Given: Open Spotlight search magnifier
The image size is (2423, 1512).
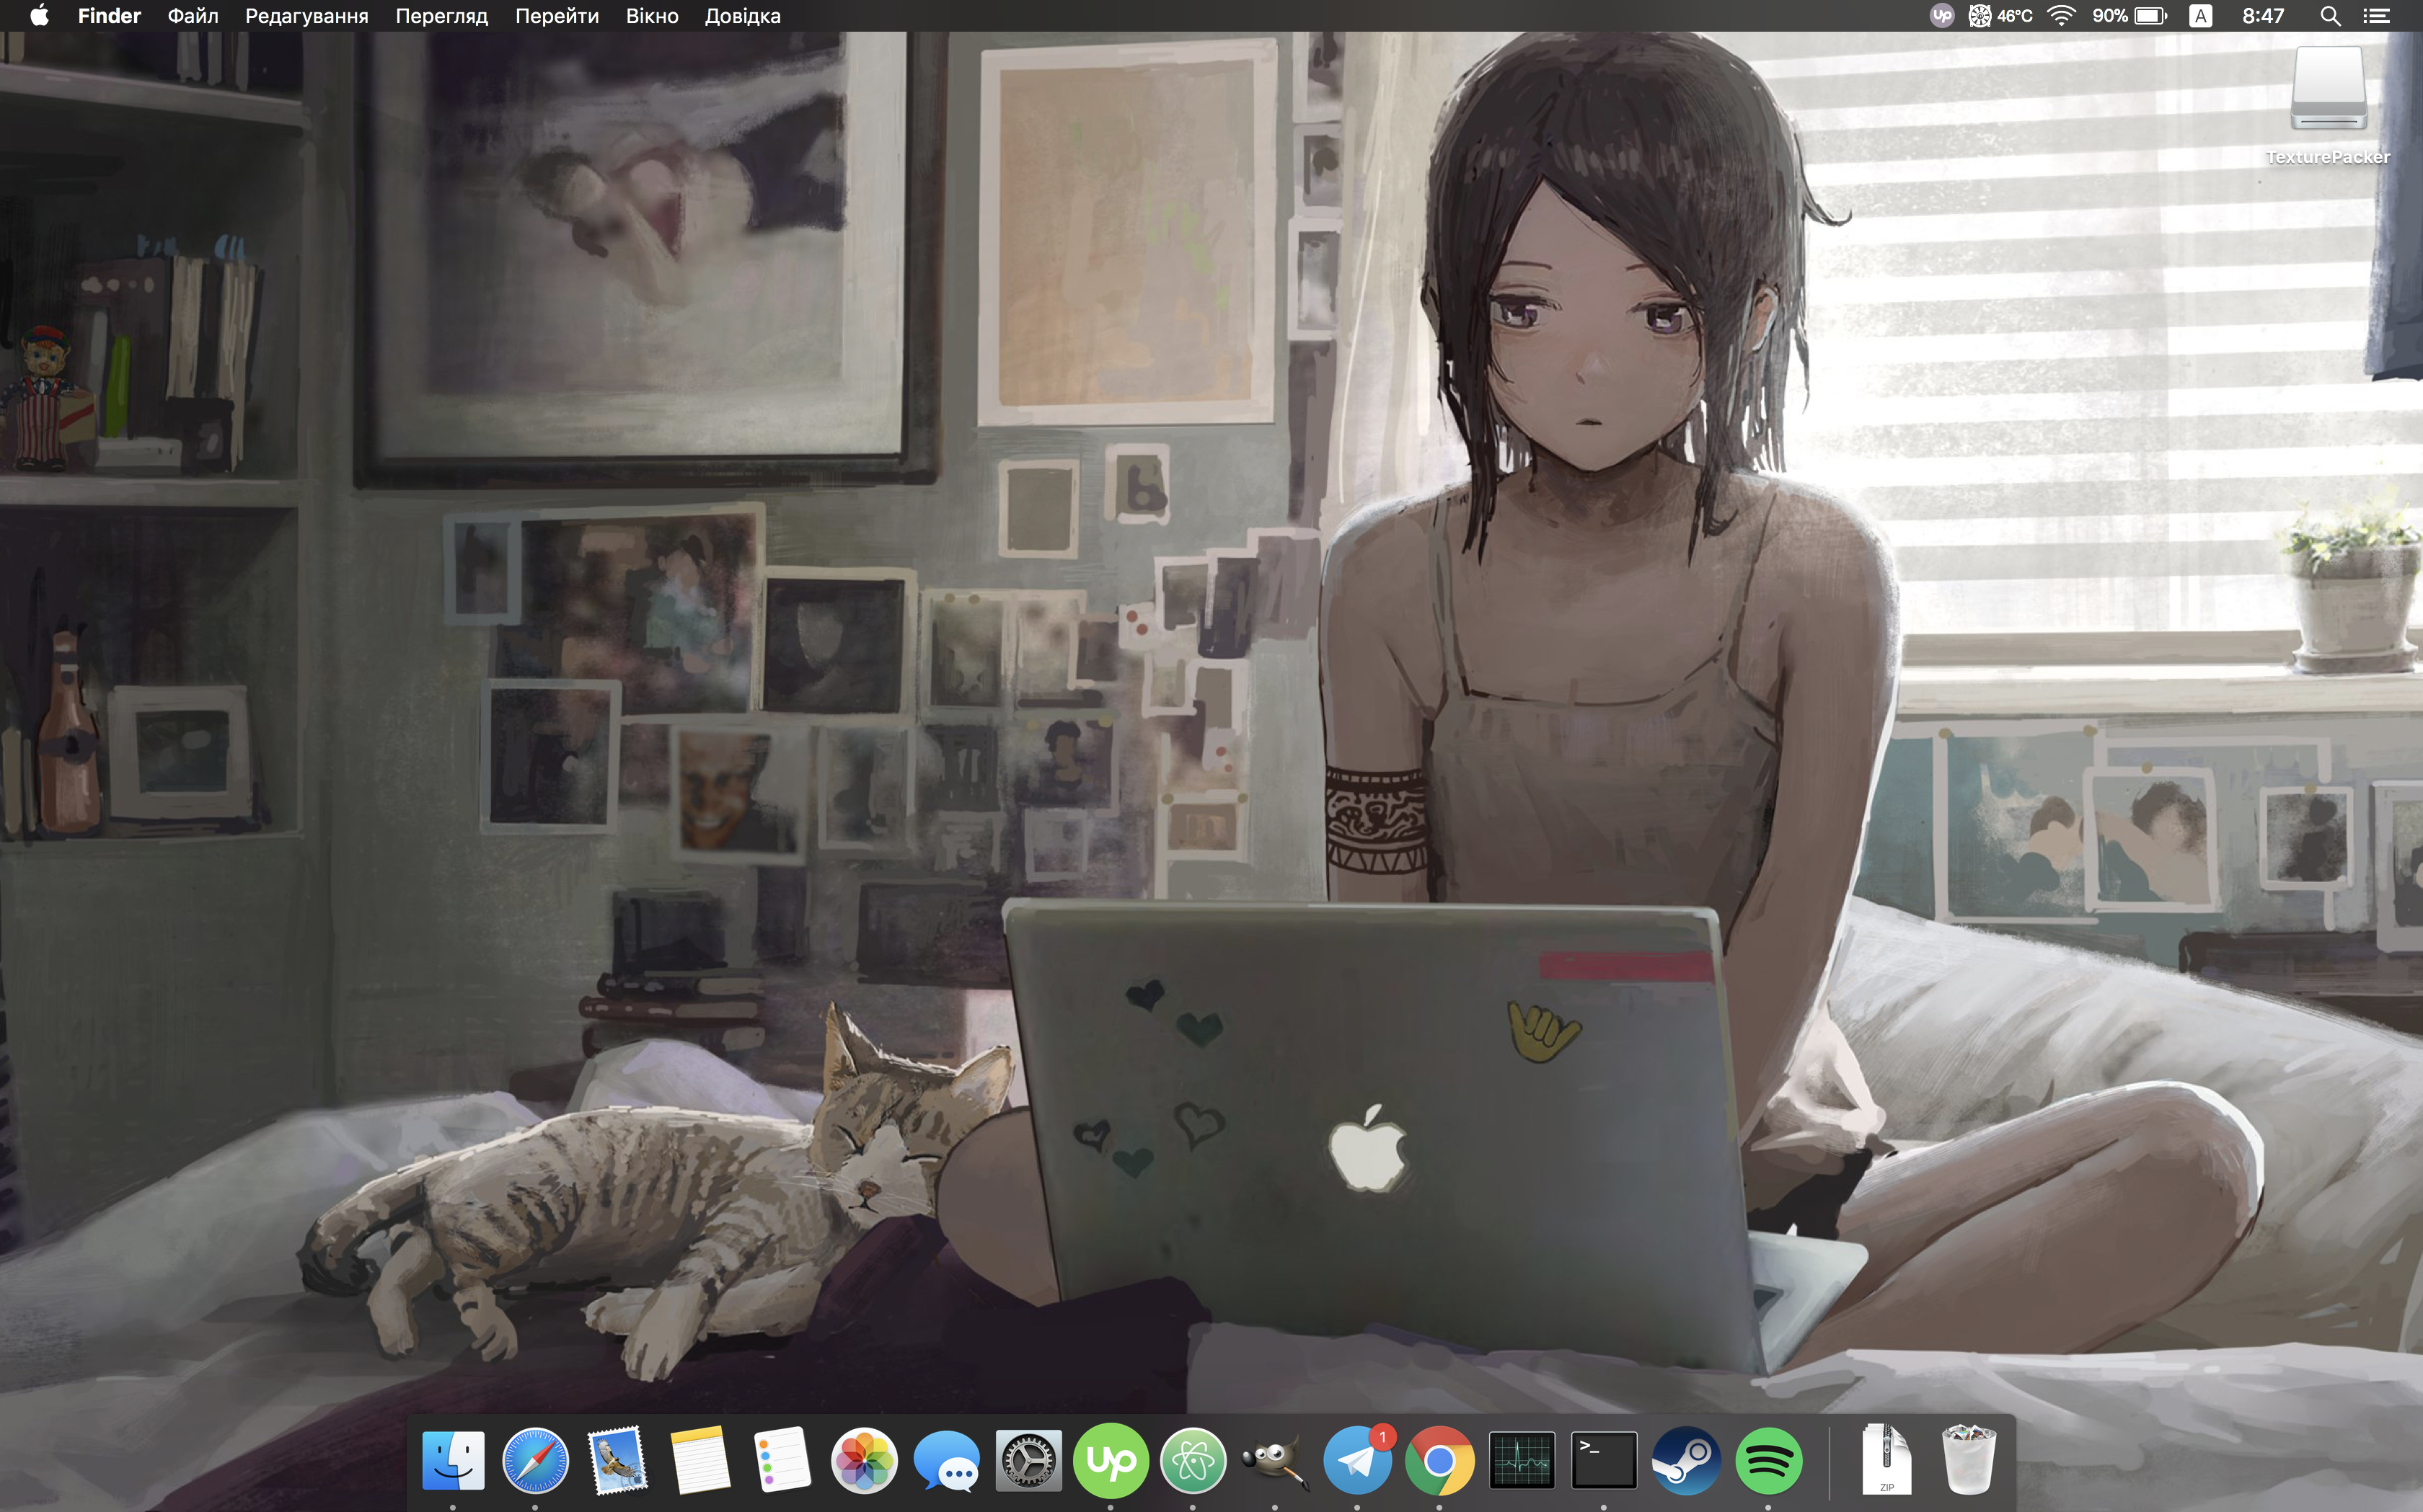Looking at the screenshot, I should tap(2330, 16).
